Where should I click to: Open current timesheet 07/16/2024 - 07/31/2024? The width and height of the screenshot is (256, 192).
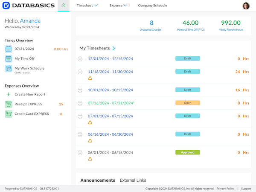click(x=111, y=103)
